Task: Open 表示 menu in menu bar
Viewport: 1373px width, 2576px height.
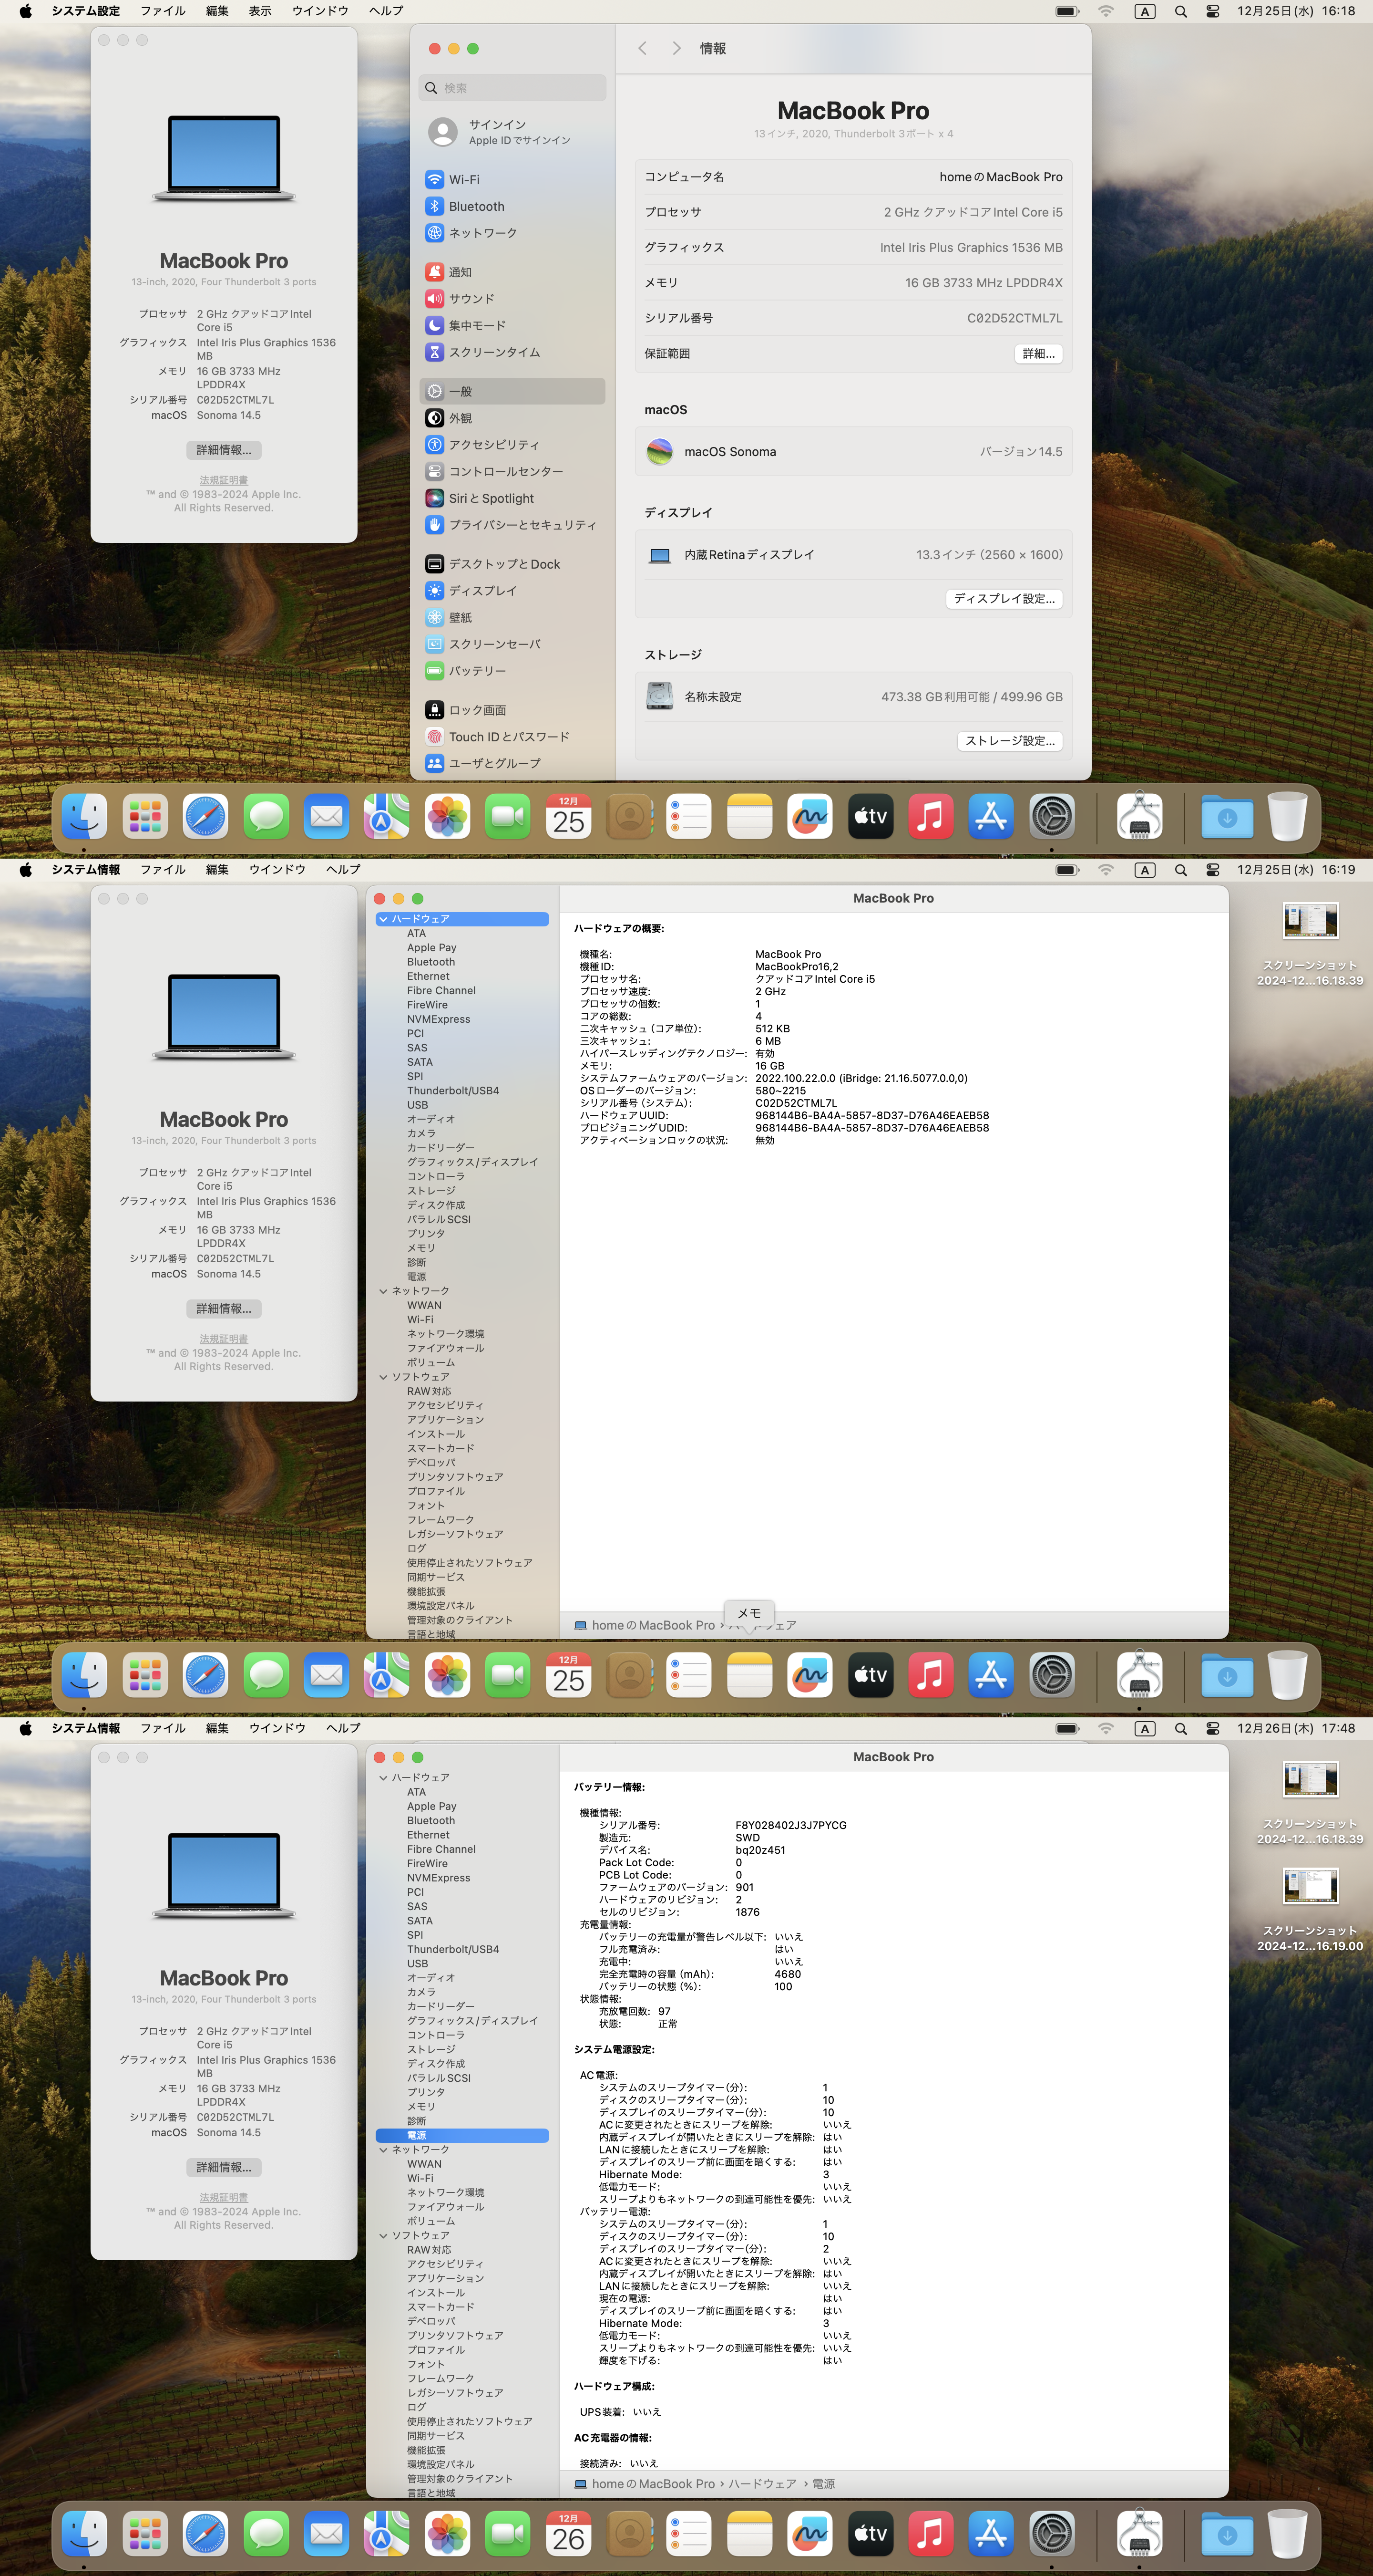Action: (260, 11)
